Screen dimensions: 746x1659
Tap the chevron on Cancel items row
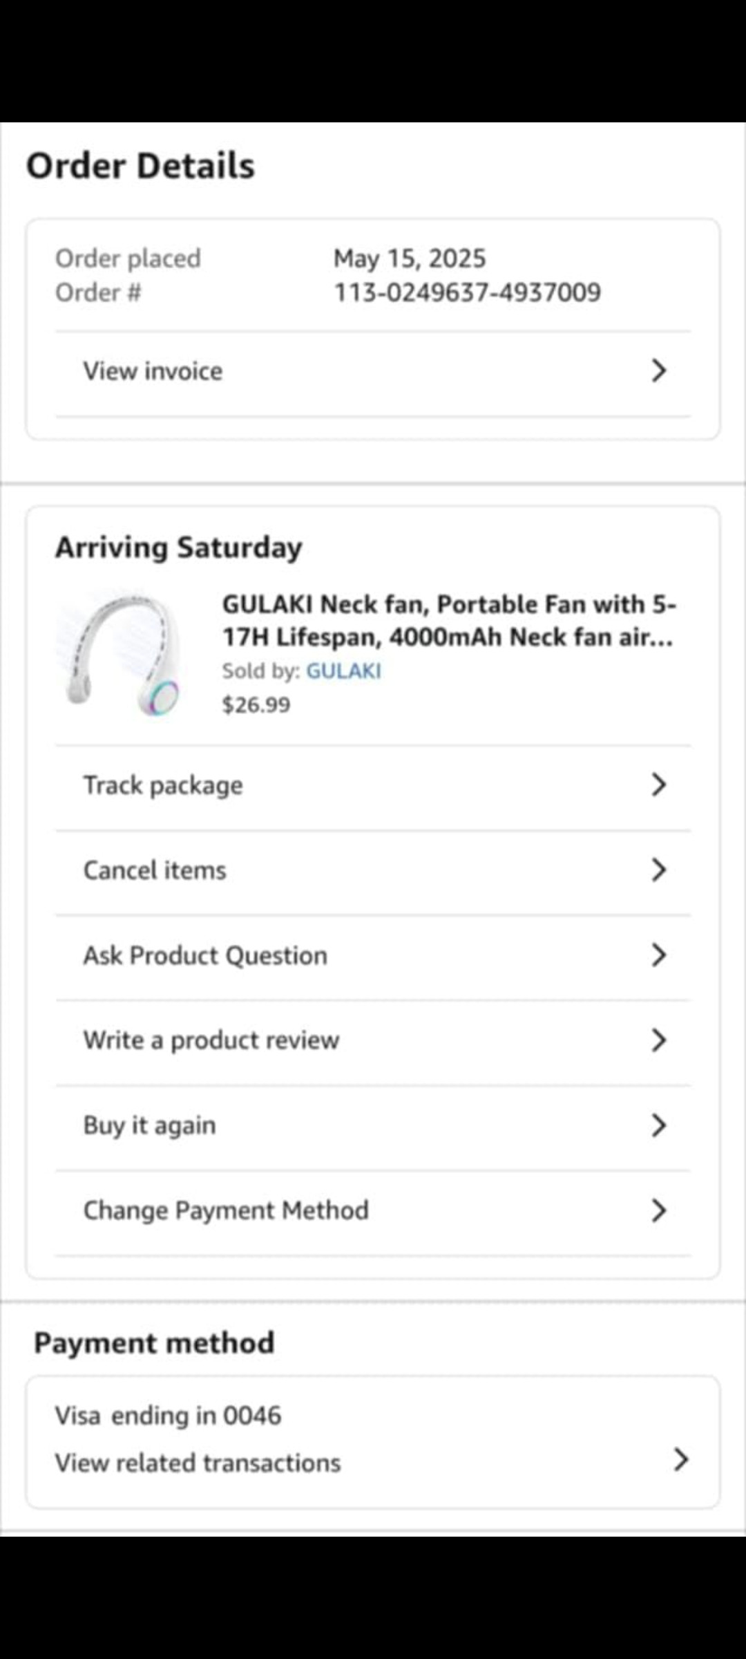[x=659, y=870]
